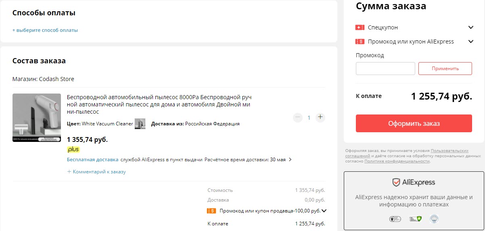Decrease item quantity with minus button
The image size is (485, 231).
298,117
